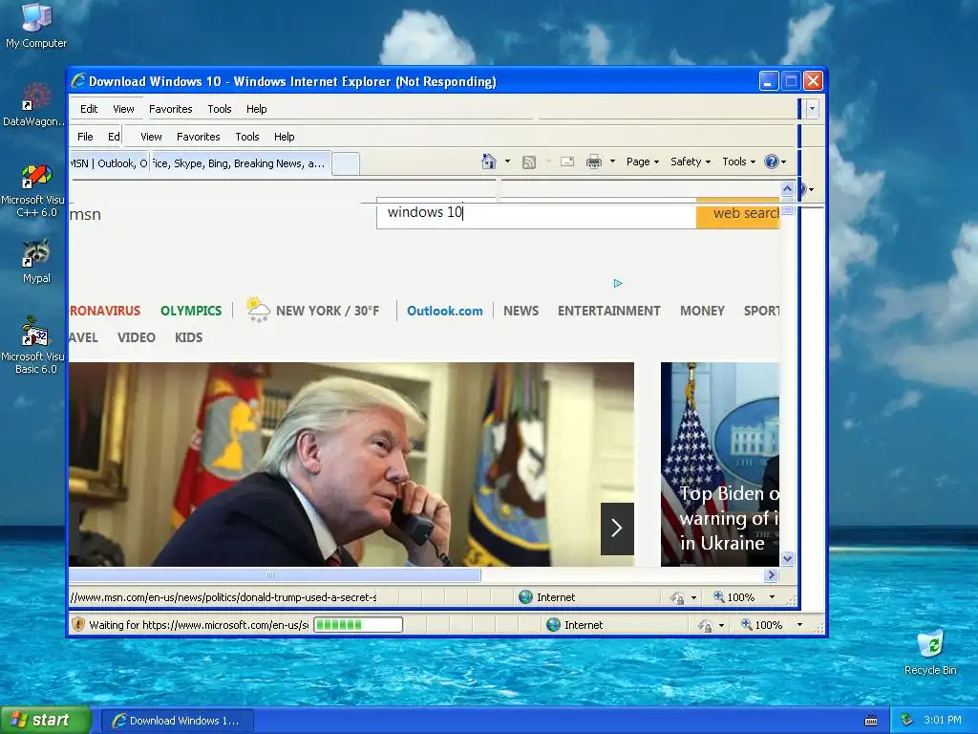
Task: Open the Windows start button
Action: coord(46,720)
